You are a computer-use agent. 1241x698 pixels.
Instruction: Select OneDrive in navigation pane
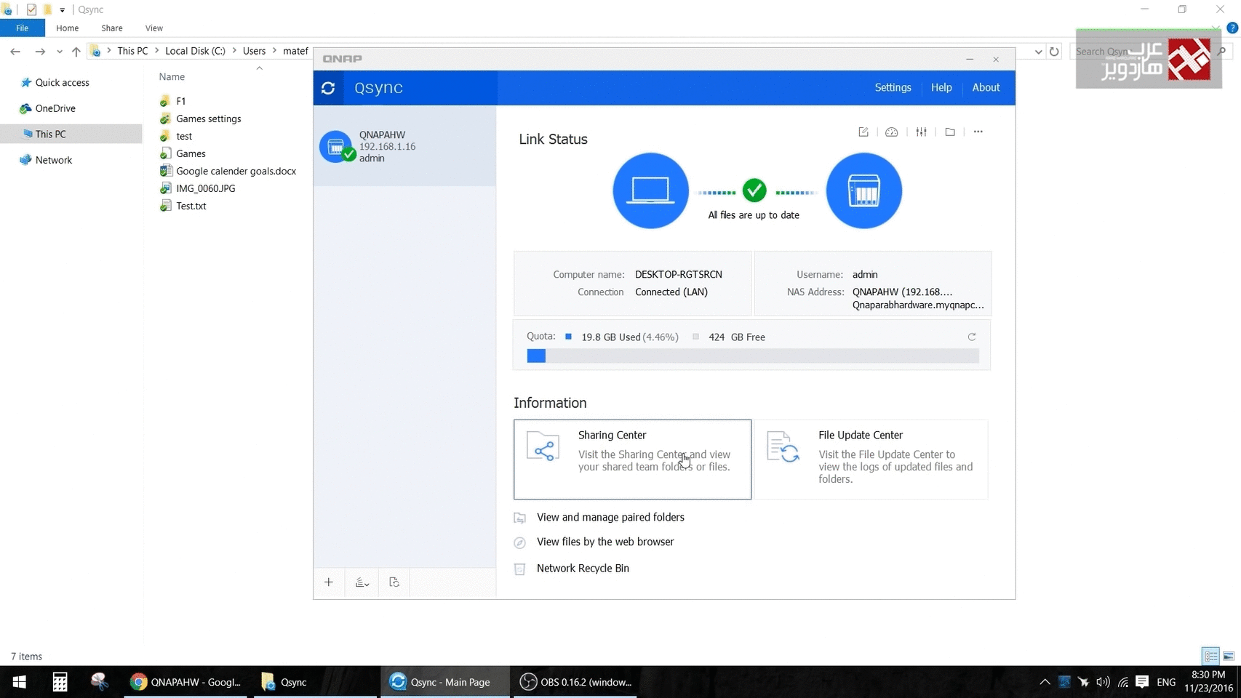(55, 108)
